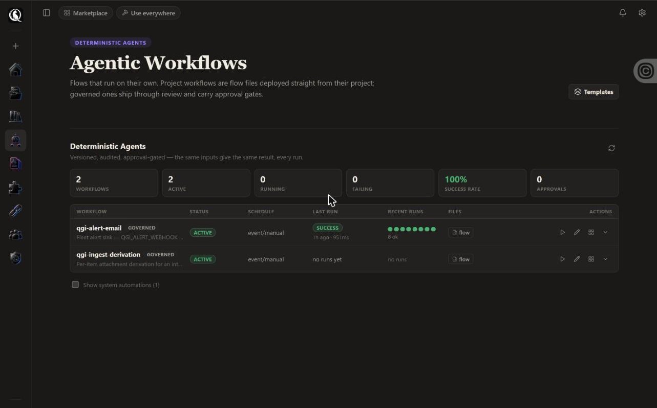
Task: Toggle the sidebar panel icon
Action: click(47, 13)
